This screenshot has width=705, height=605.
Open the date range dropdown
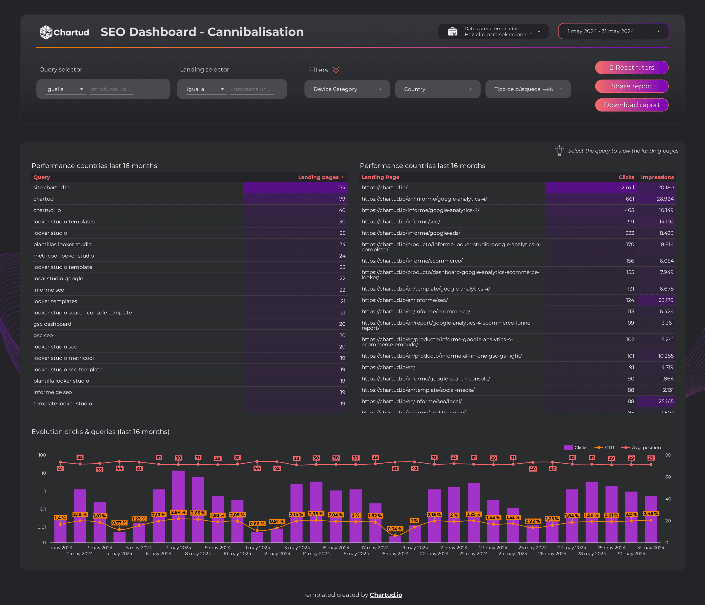point(613,31)
